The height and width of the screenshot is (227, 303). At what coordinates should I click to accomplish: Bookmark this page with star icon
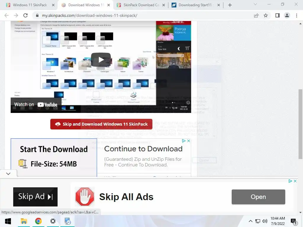(x=266, y=15)
